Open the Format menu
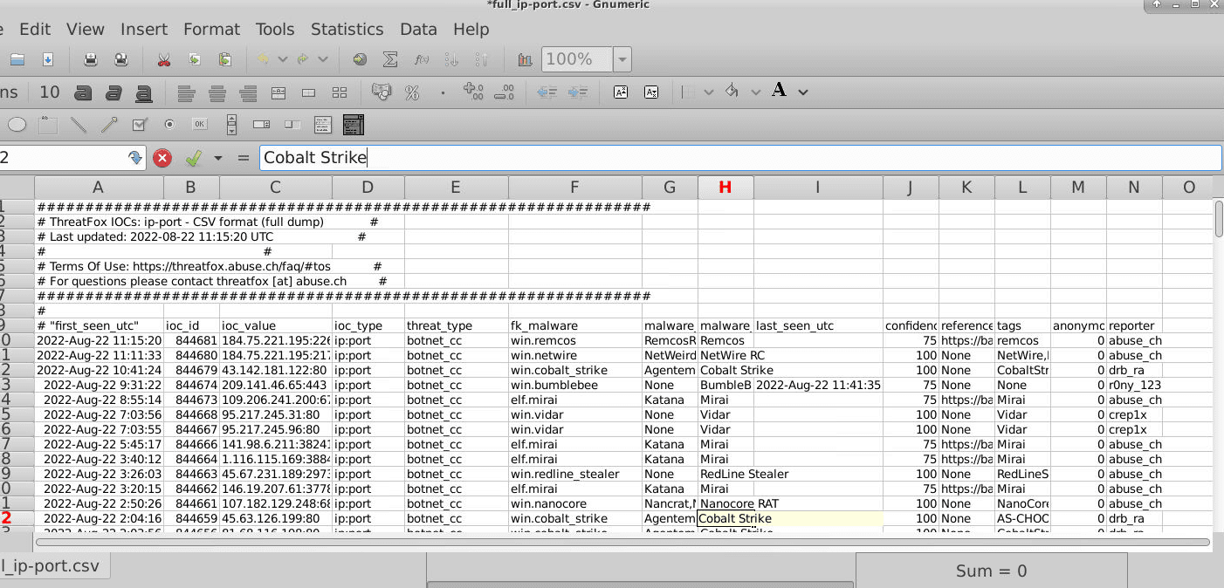Image resolution: width=1224 pixels, height=588 pixels. (x=211, y=29)
